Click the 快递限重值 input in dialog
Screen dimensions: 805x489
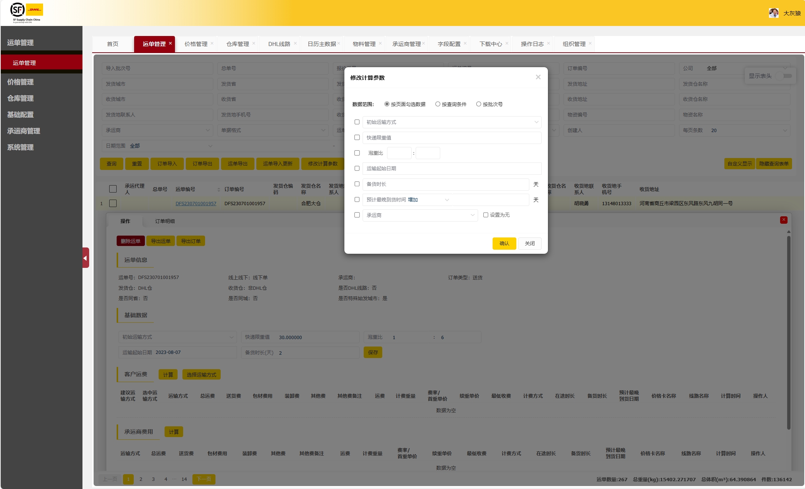coord(452,138)
